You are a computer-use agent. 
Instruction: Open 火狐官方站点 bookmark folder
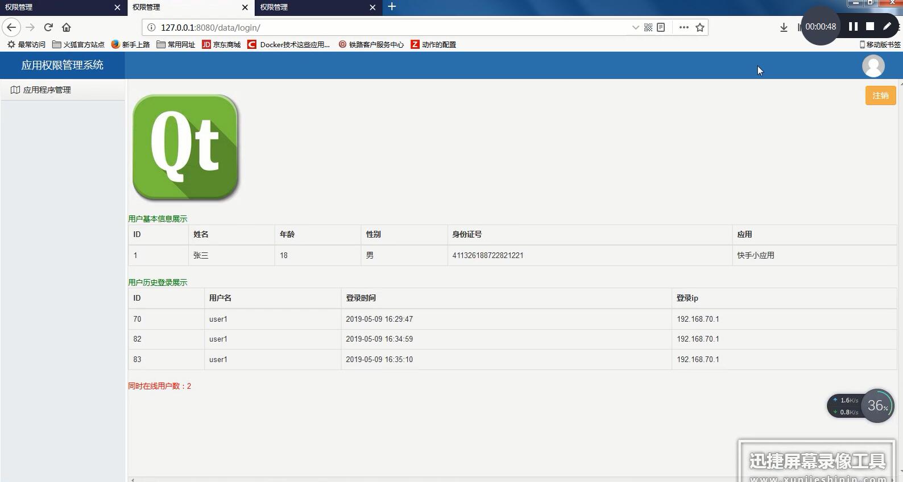(78, 44)
